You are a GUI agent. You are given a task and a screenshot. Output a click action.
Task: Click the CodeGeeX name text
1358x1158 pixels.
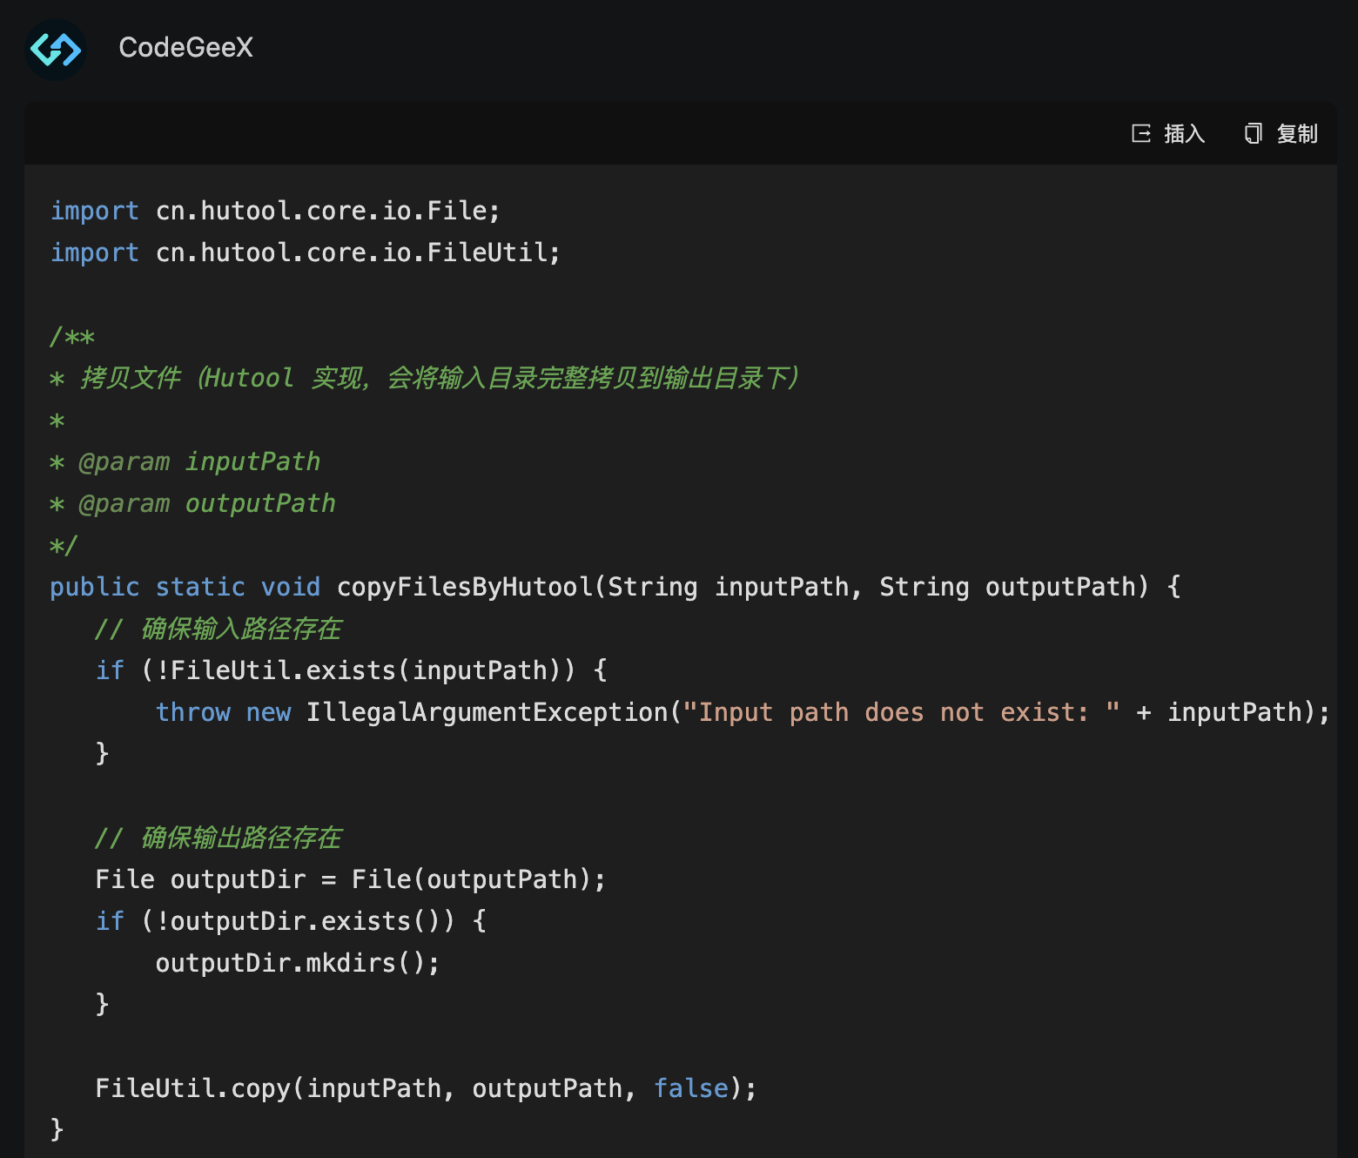[x=185, y=48]
